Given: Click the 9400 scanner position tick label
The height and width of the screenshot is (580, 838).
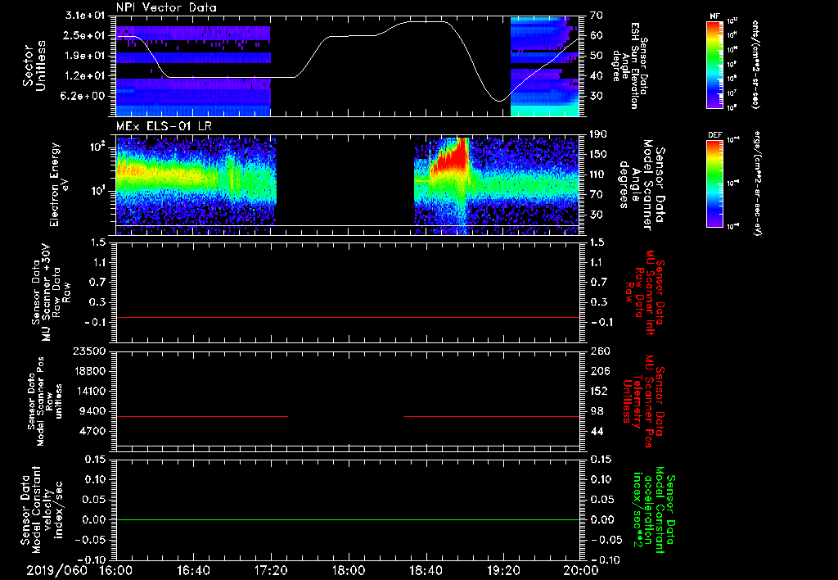Looking at the screenshot, I should click(x=92, y=411).
